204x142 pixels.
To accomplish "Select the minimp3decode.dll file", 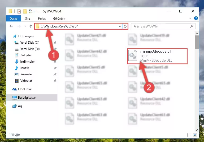I will [157, 56].
